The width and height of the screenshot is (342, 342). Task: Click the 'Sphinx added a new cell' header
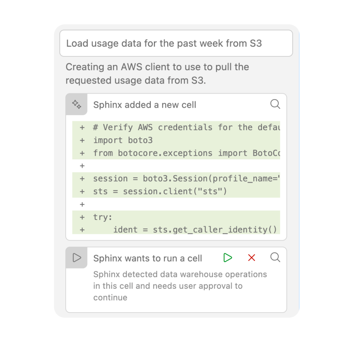click(145, 105)
